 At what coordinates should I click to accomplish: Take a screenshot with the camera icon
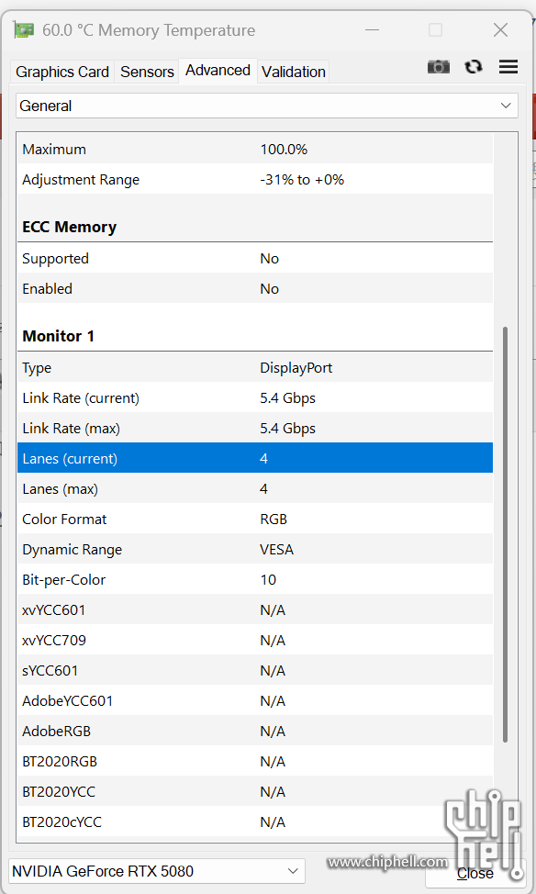pyautogui.click(x=439, y=67)
